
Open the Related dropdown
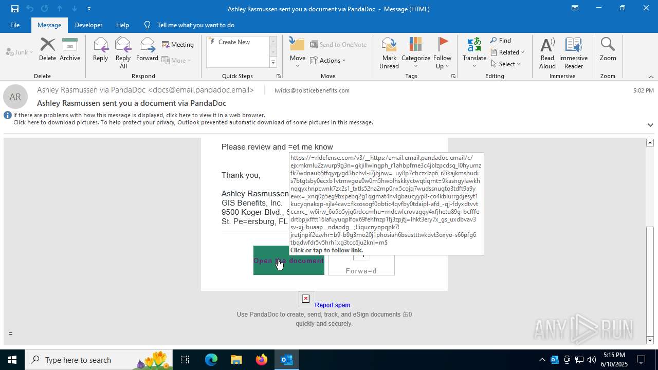[507, 52]
